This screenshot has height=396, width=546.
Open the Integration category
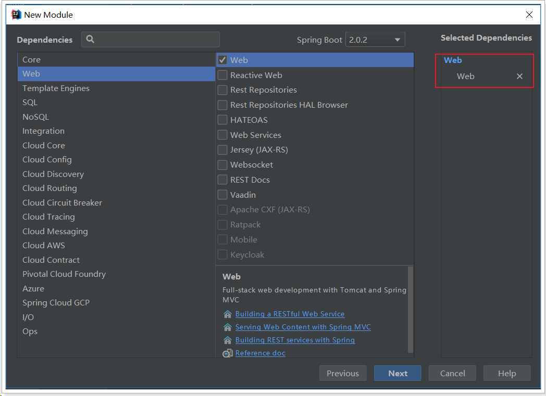tap(116, 131)
